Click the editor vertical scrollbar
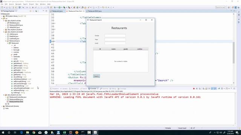241x135 pixels. [x=233, y=52]
